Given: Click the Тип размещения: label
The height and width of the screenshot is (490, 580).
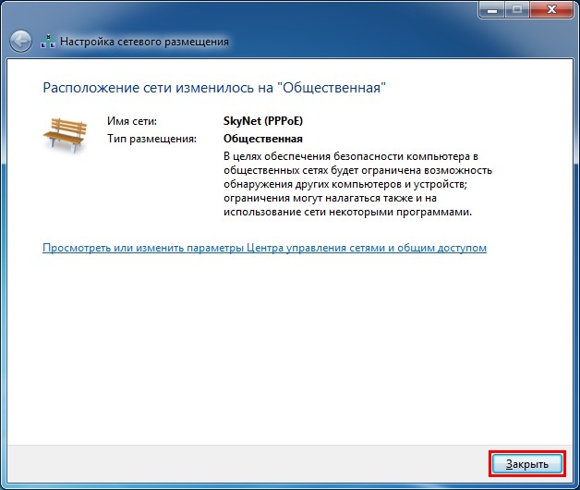Looking at the screenshot, I should point(151,139).
